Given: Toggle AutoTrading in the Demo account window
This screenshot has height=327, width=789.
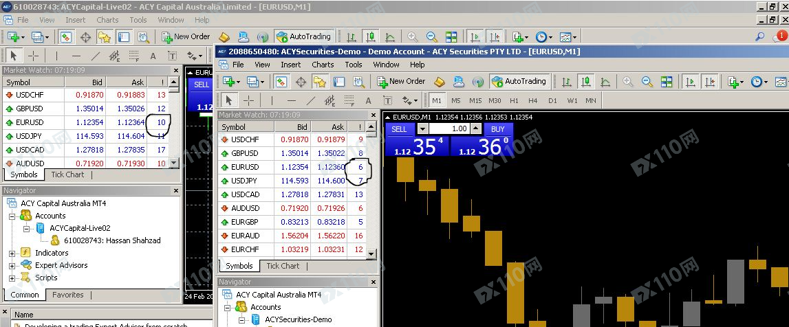Looking at the screenshot, I should click(x=519, y=81).
